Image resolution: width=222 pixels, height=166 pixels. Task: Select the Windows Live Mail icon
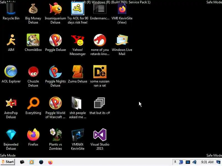point(122,40)
